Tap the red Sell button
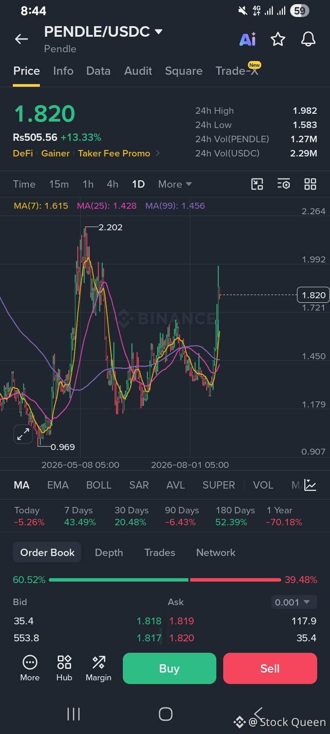Screen dimensions: 330x734 [270, 668]
